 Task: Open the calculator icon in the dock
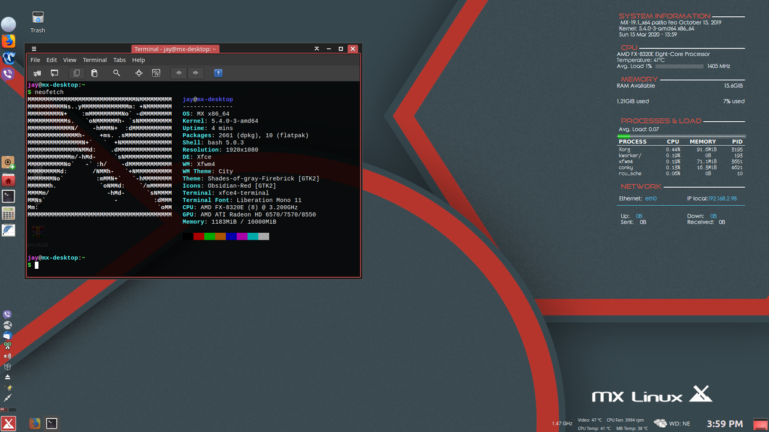[x=8, y=213]
